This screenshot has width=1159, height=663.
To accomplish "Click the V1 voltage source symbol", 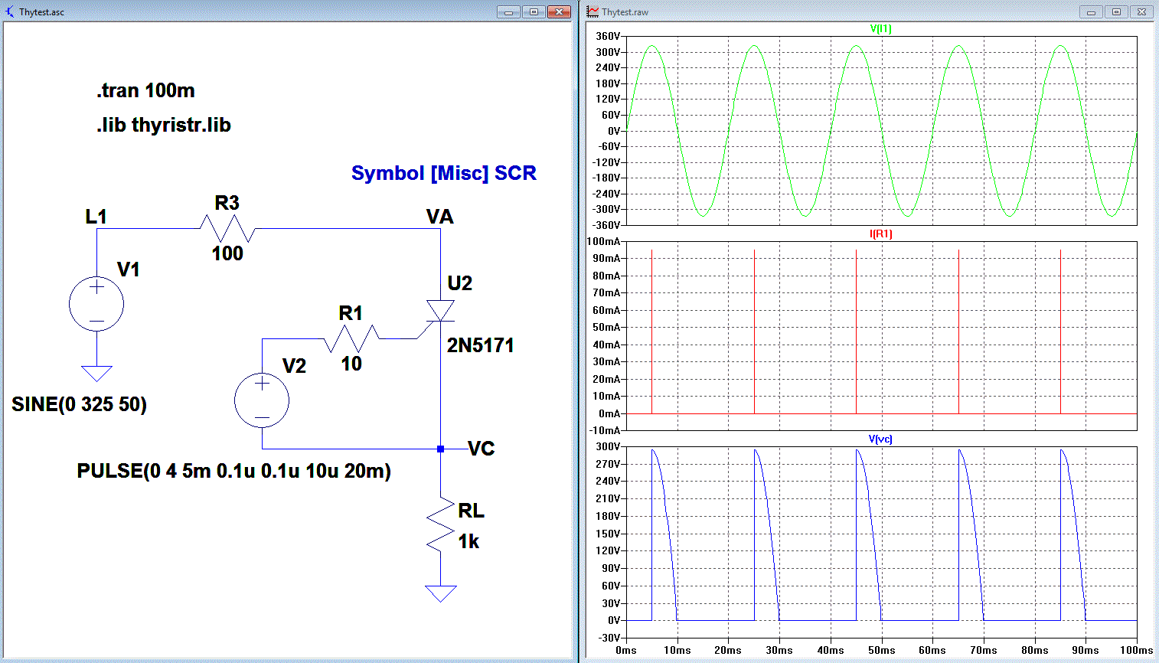I will coord(96,304).
